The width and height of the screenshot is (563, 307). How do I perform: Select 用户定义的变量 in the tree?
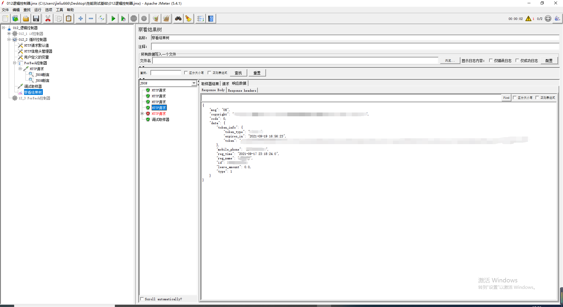(36, 57)
